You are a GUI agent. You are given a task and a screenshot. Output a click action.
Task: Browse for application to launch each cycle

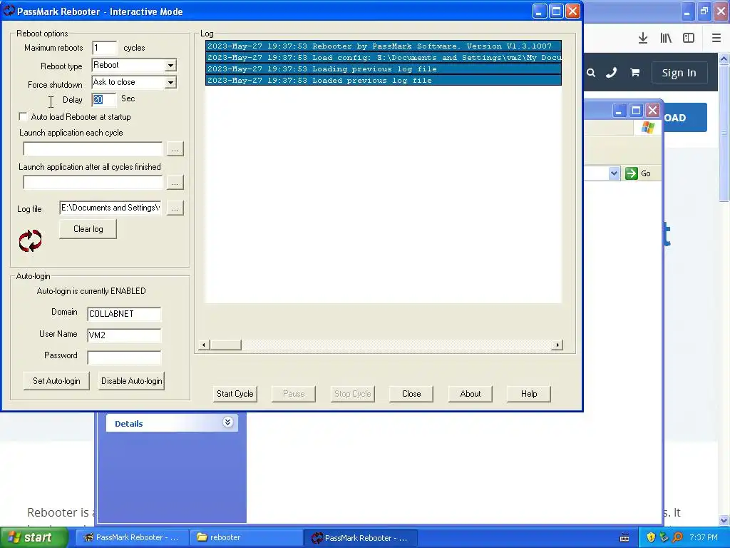175,149
